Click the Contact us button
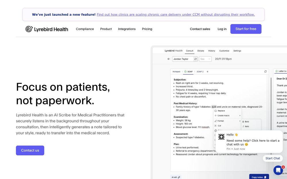 pos(30,150)
